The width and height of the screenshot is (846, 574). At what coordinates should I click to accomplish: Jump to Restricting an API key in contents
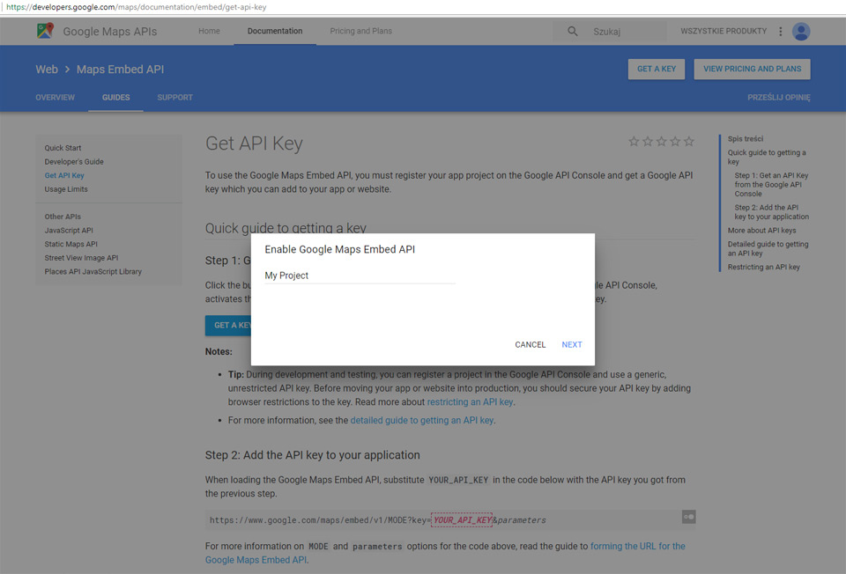coord(763,267)
